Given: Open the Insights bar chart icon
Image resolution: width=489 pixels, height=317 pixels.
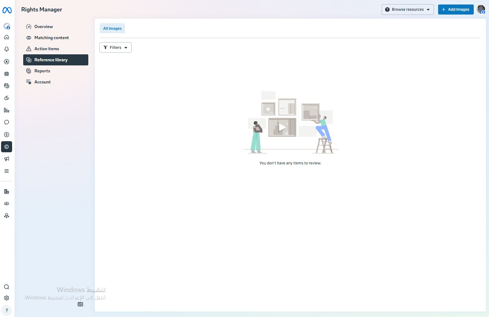Looking at the screenshot, I should pyautogui.click(x=7, y=110).
